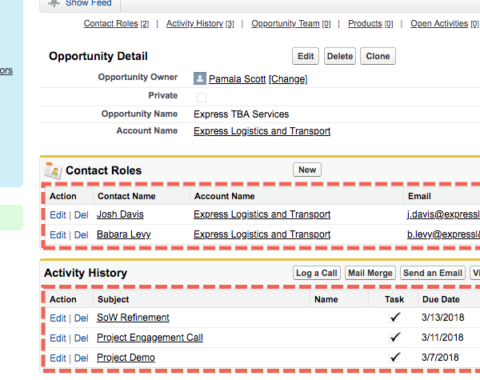480x380 pixels.
Task: Delete the Josh Davis contact role
Action: 81,215
